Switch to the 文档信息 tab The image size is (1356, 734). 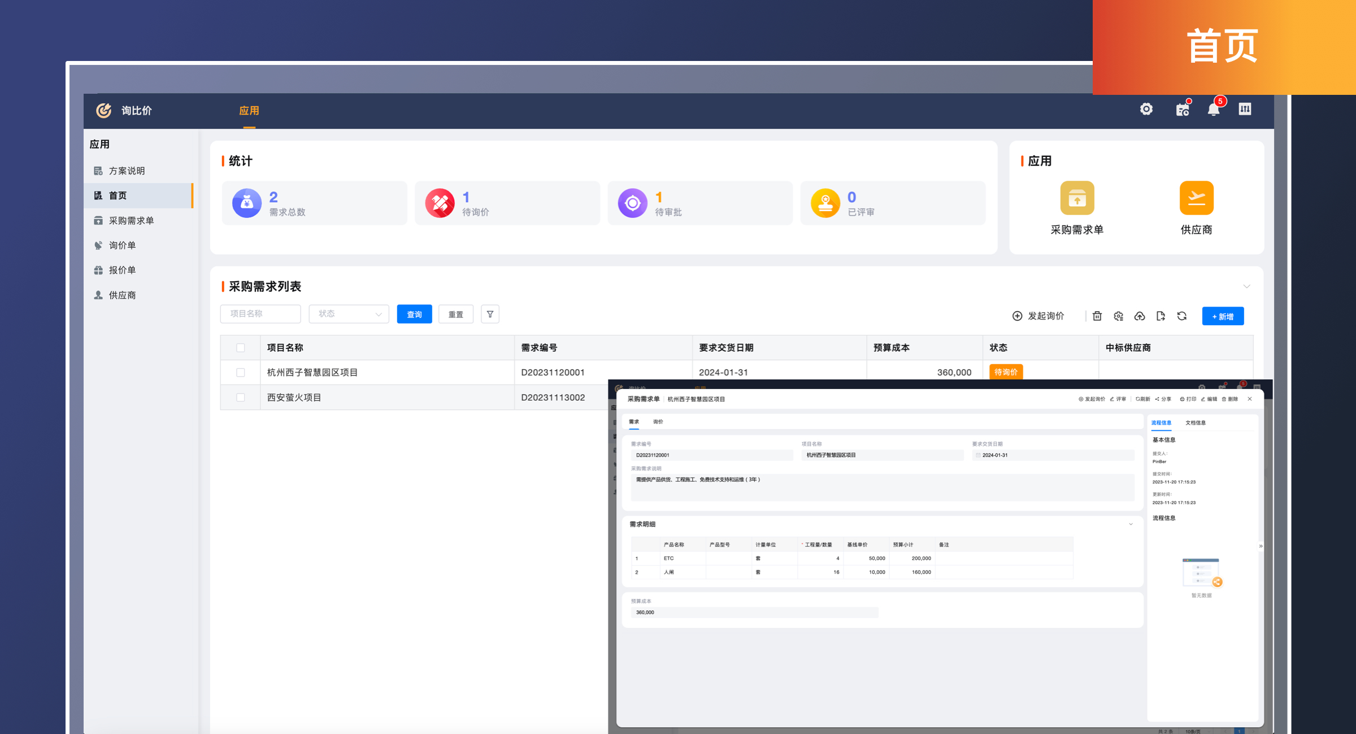tap(1195, 423)
